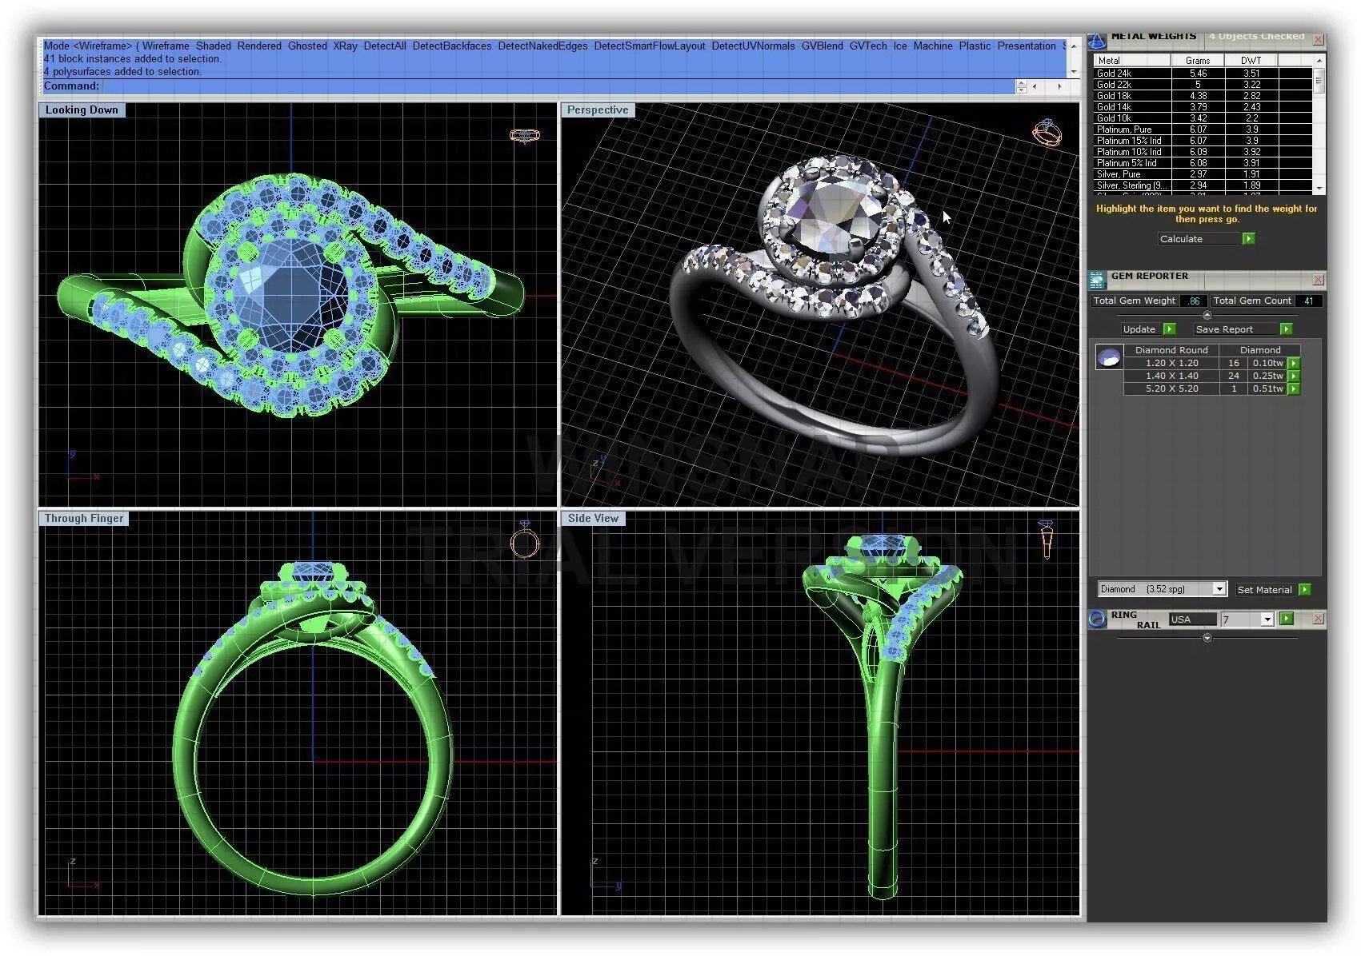Select Wireframe display mode option
Image resolution: width=1361 pixels, height=956 pixels.
[166, 46]
